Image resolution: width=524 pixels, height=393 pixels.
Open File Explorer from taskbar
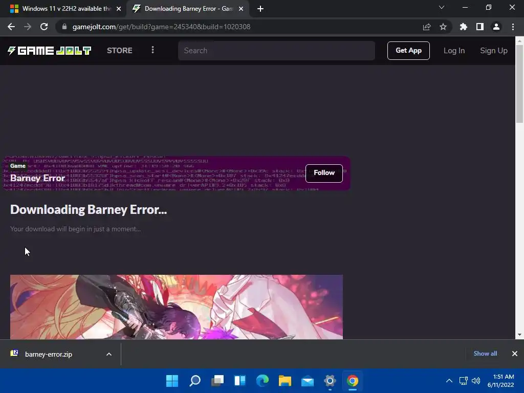[285, 381]
